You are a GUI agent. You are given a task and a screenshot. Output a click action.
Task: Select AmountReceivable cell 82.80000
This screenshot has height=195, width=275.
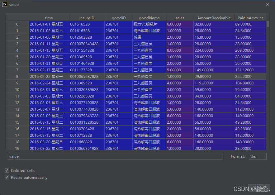[x=214, y=24]
